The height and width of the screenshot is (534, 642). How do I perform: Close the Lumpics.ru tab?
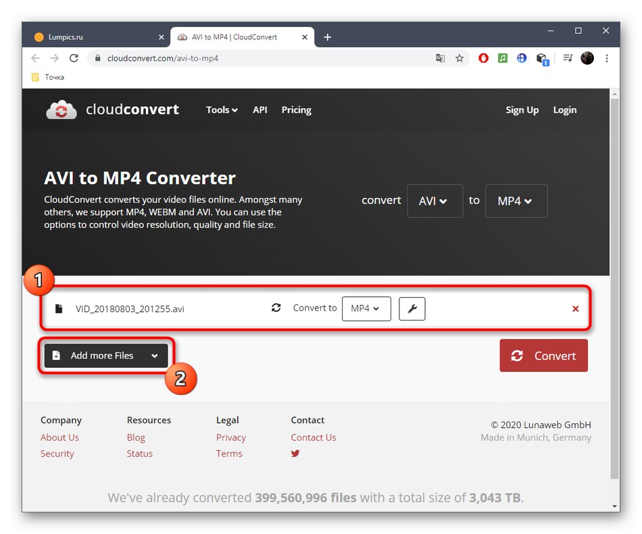[162, 37]
